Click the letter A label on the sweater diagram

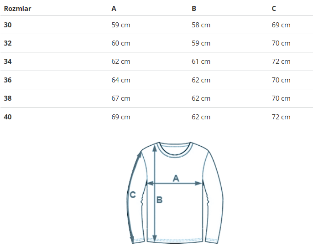point(176,178)
